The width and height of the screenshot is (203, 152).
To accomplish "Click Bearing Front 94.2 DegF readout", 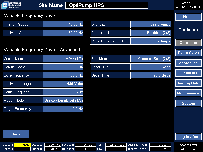I will [160, 145].
